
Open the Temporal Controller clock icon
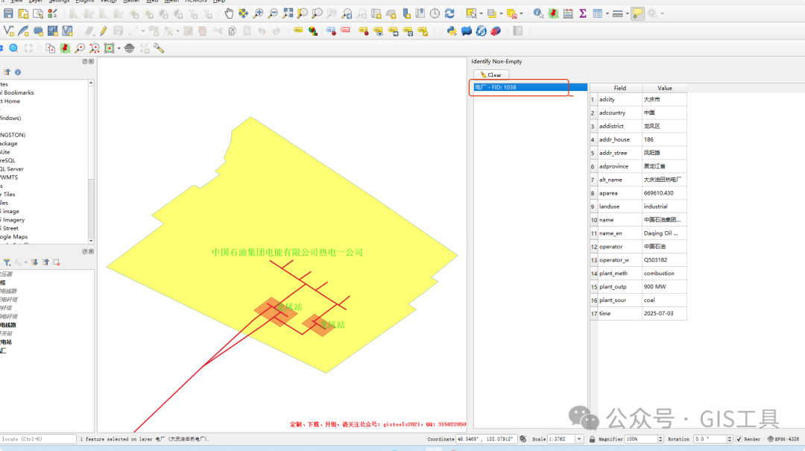(x=435, y=14)
